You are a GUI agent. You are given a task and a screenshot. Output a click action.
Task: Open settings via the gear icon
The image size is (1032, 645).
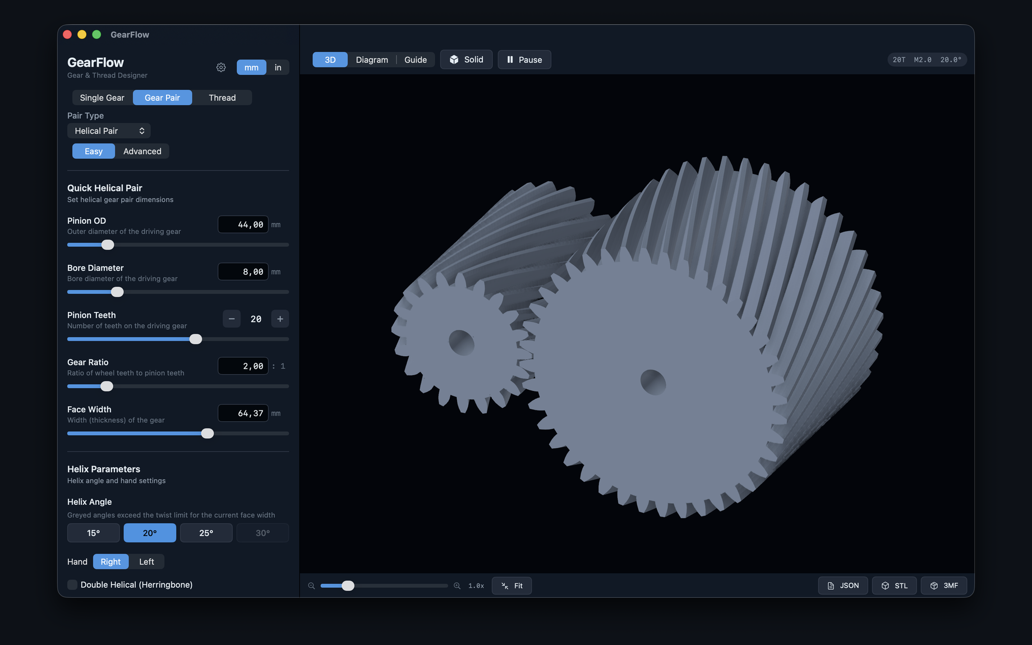(x=221, y=67)
